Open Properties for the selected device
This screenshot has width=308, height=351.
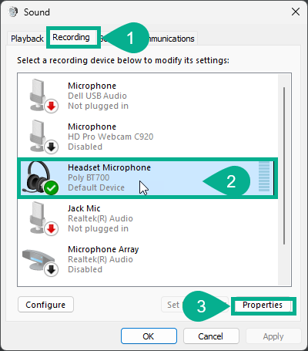tap(263, 305)
